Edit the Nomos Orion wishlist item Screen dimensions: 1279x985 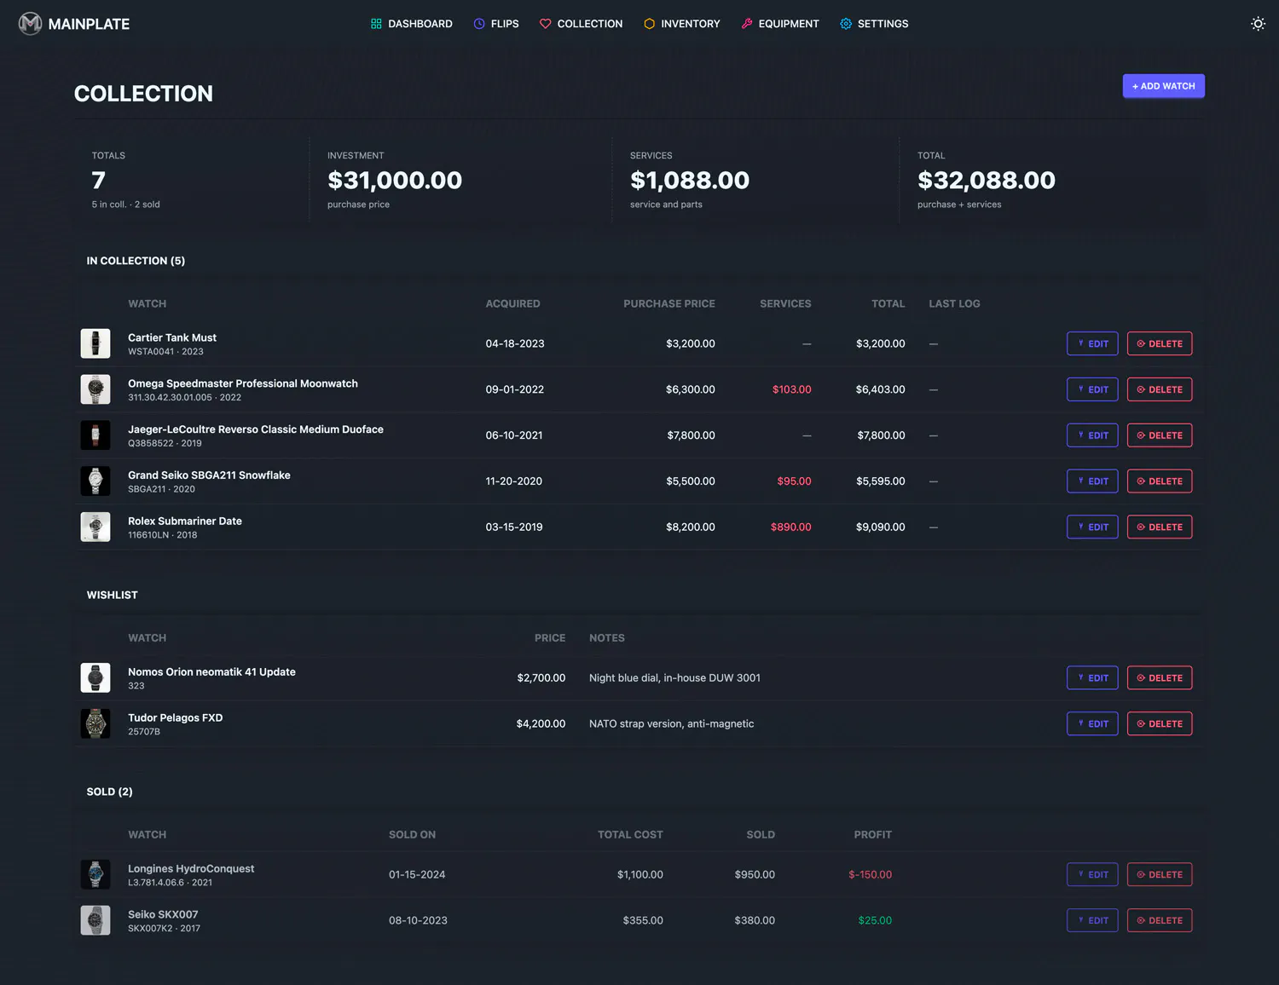[1092, 678]
